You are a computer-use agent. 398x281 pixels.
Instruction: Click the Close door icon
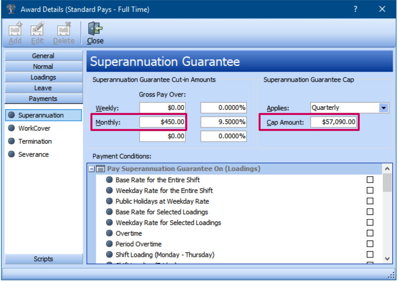tap(95, 29)
